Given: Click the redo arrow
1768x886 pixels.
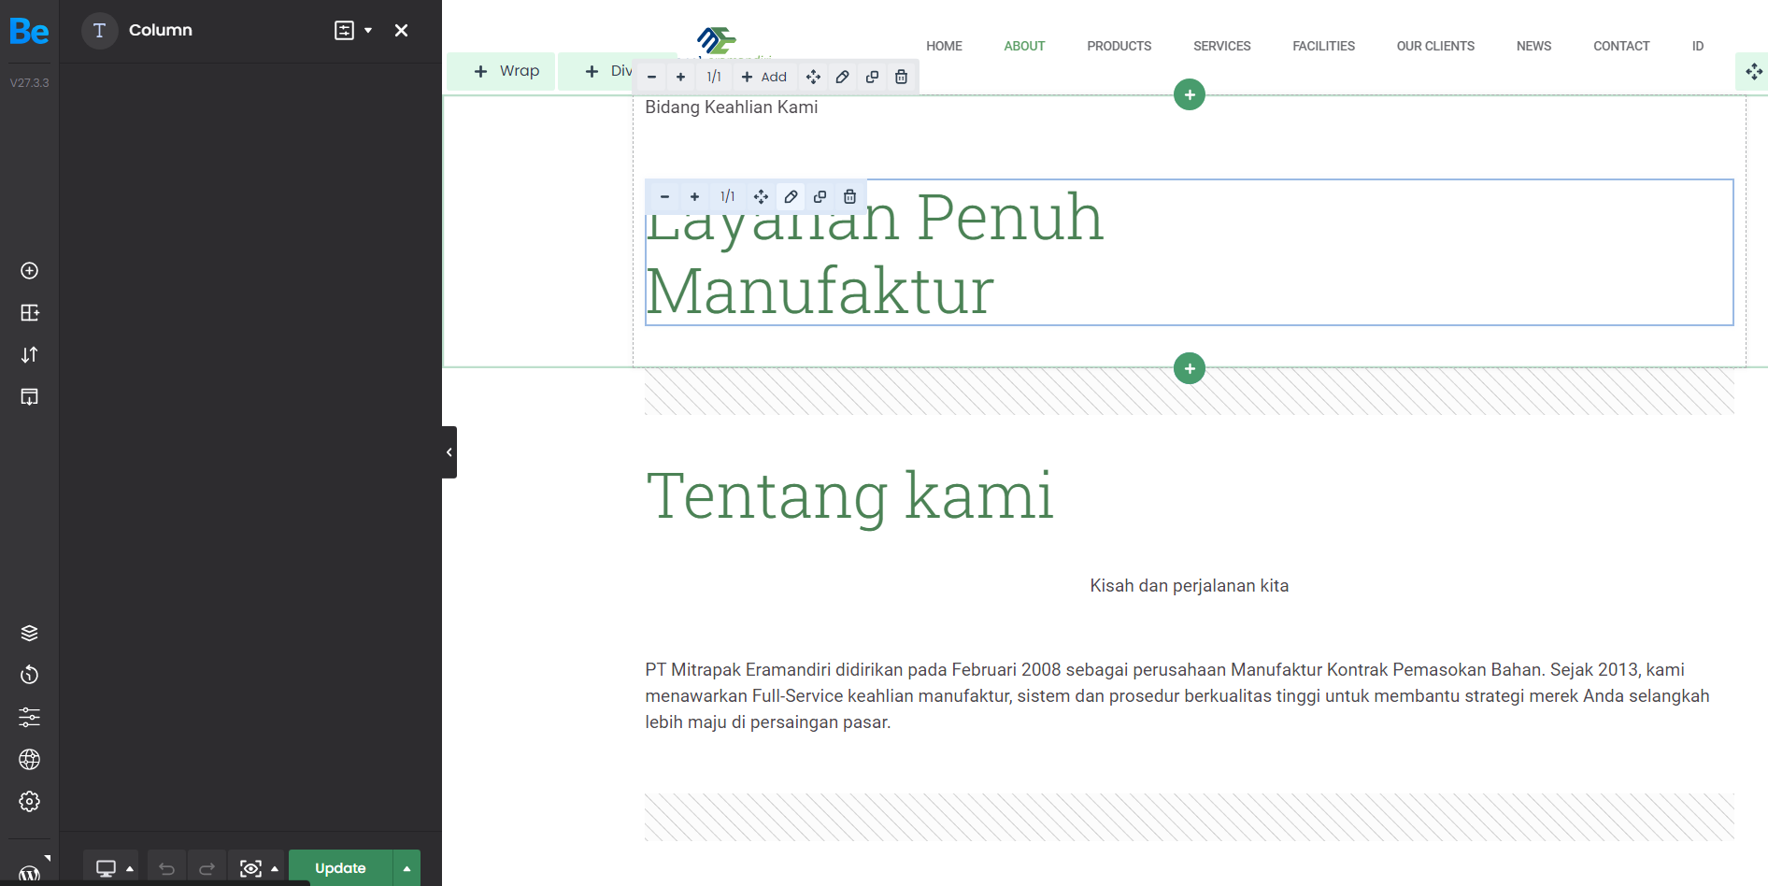Looking at the screenshot, I should click(x=207, y=868).
